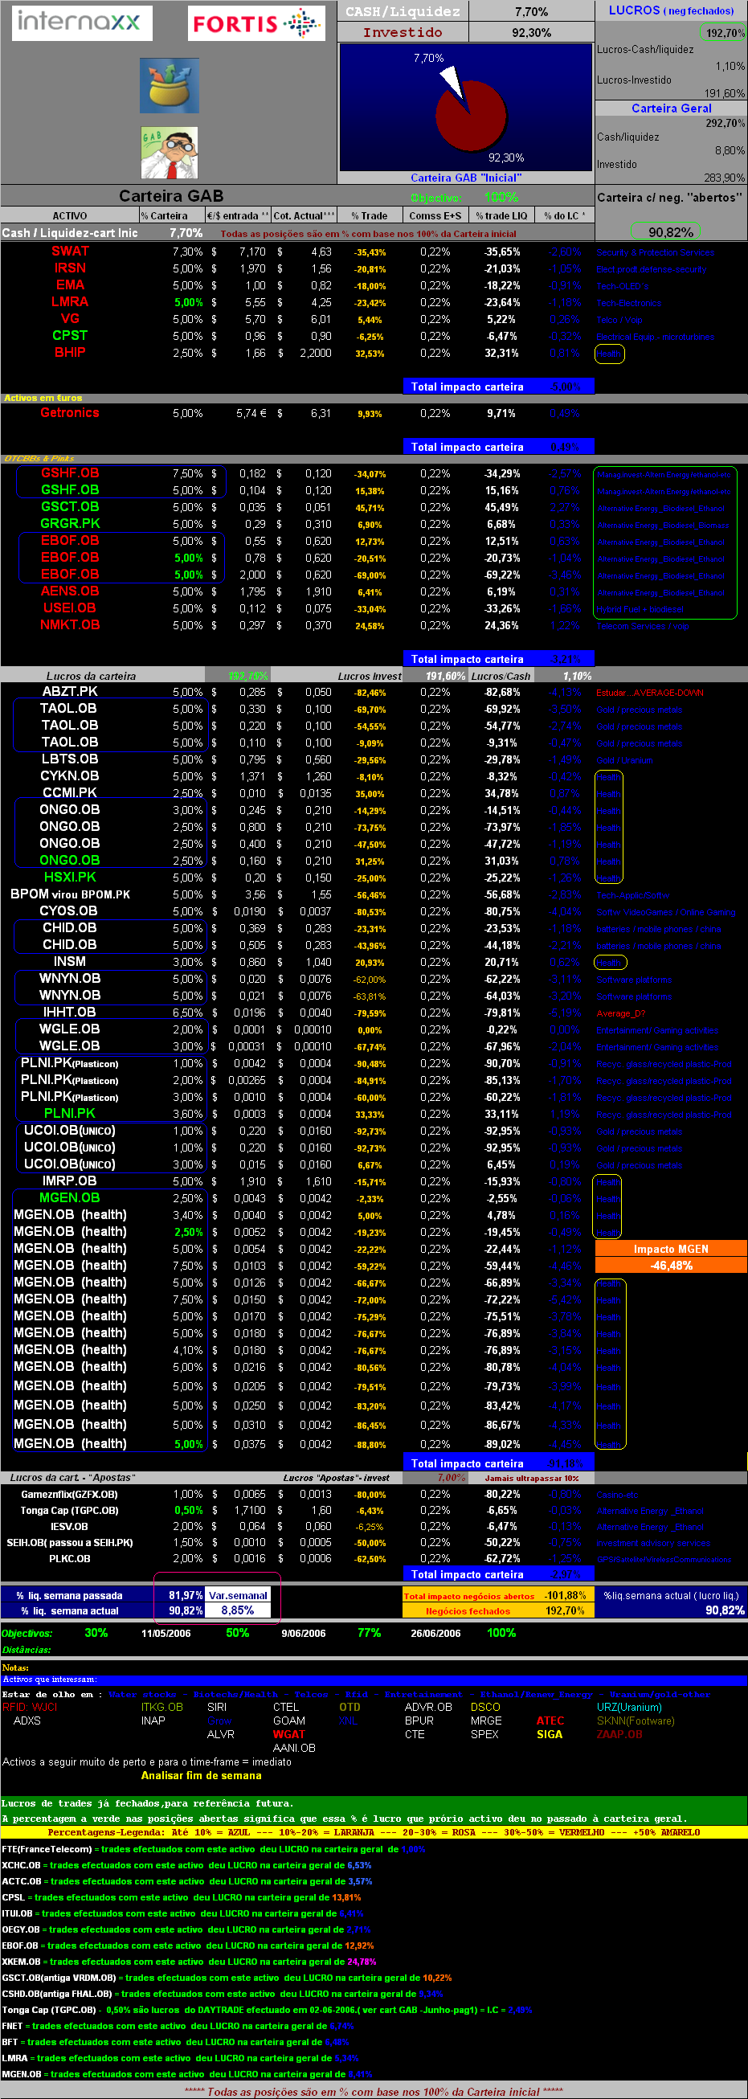This screenshot has height=2099, width=748.
Task: Click the RFID: WJCI watchlist entry
Action: [31, 1708]
